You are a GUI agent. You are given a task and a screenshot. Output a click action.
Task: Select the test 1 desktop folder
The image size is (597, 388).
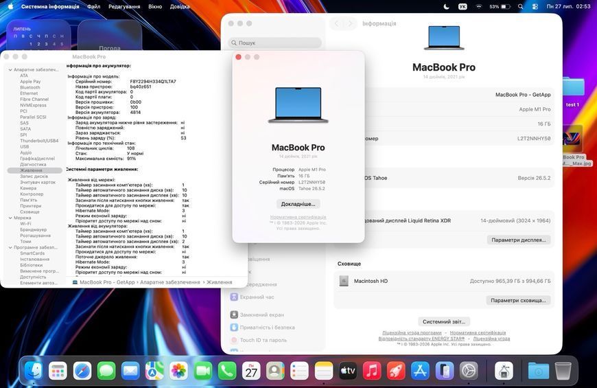point(572,91)
